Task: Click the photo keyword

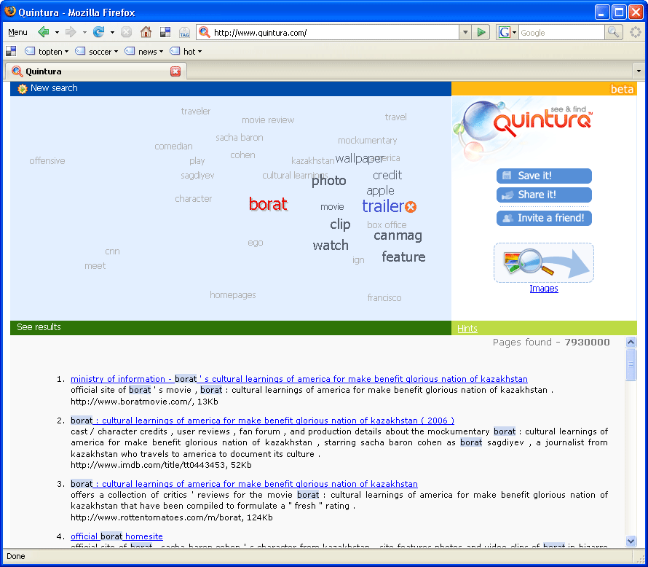Action: click(329, 181)
